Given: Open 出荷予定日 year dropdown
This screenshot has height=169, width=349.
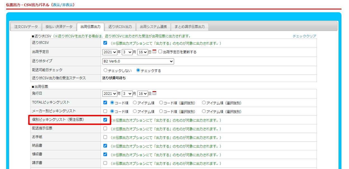Looking at the screenshot, I should coord(110,52).
